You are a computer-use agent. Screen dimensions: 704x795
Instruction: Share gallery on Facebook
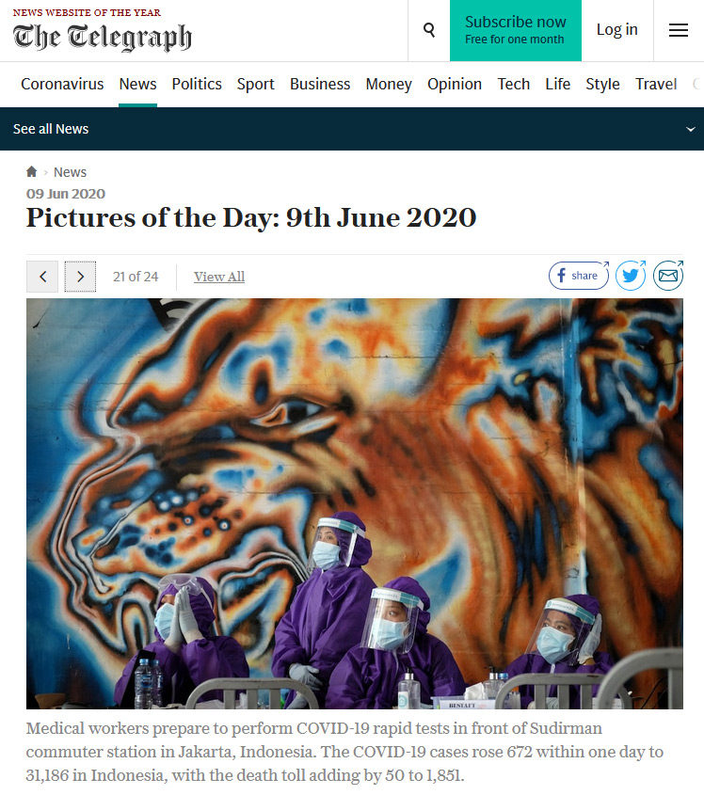pyautogui.click(x=579, y=276)
